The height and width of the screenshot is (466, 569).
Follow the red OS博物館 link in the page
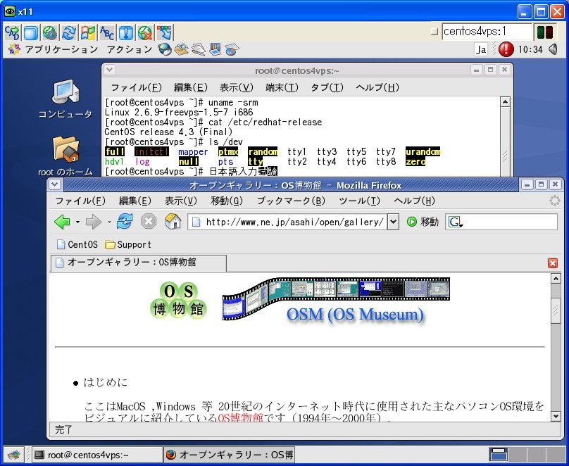(240, 417)
